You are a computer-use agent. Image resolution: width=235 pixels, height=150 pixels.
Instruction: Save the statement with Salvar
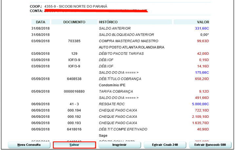click(74, 145)
